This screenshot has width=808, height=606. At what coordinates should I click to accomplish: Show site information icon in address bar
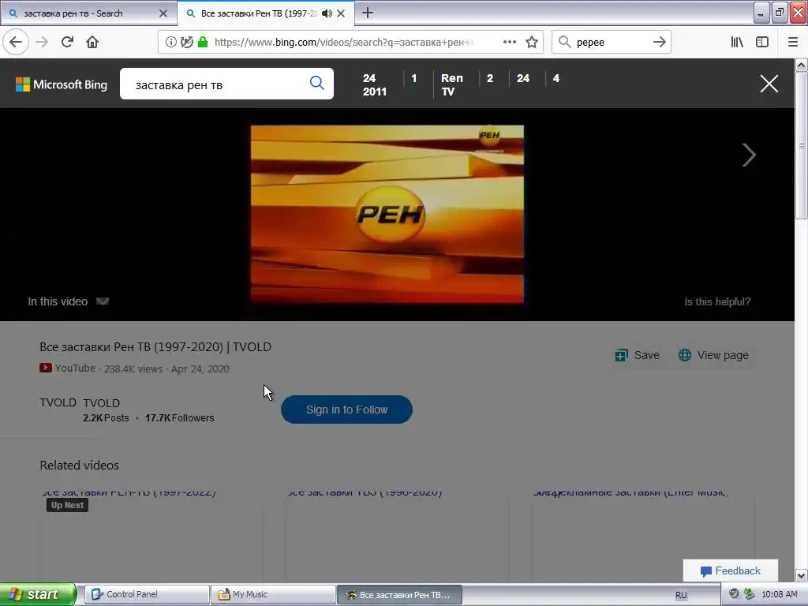pos(171,43)
